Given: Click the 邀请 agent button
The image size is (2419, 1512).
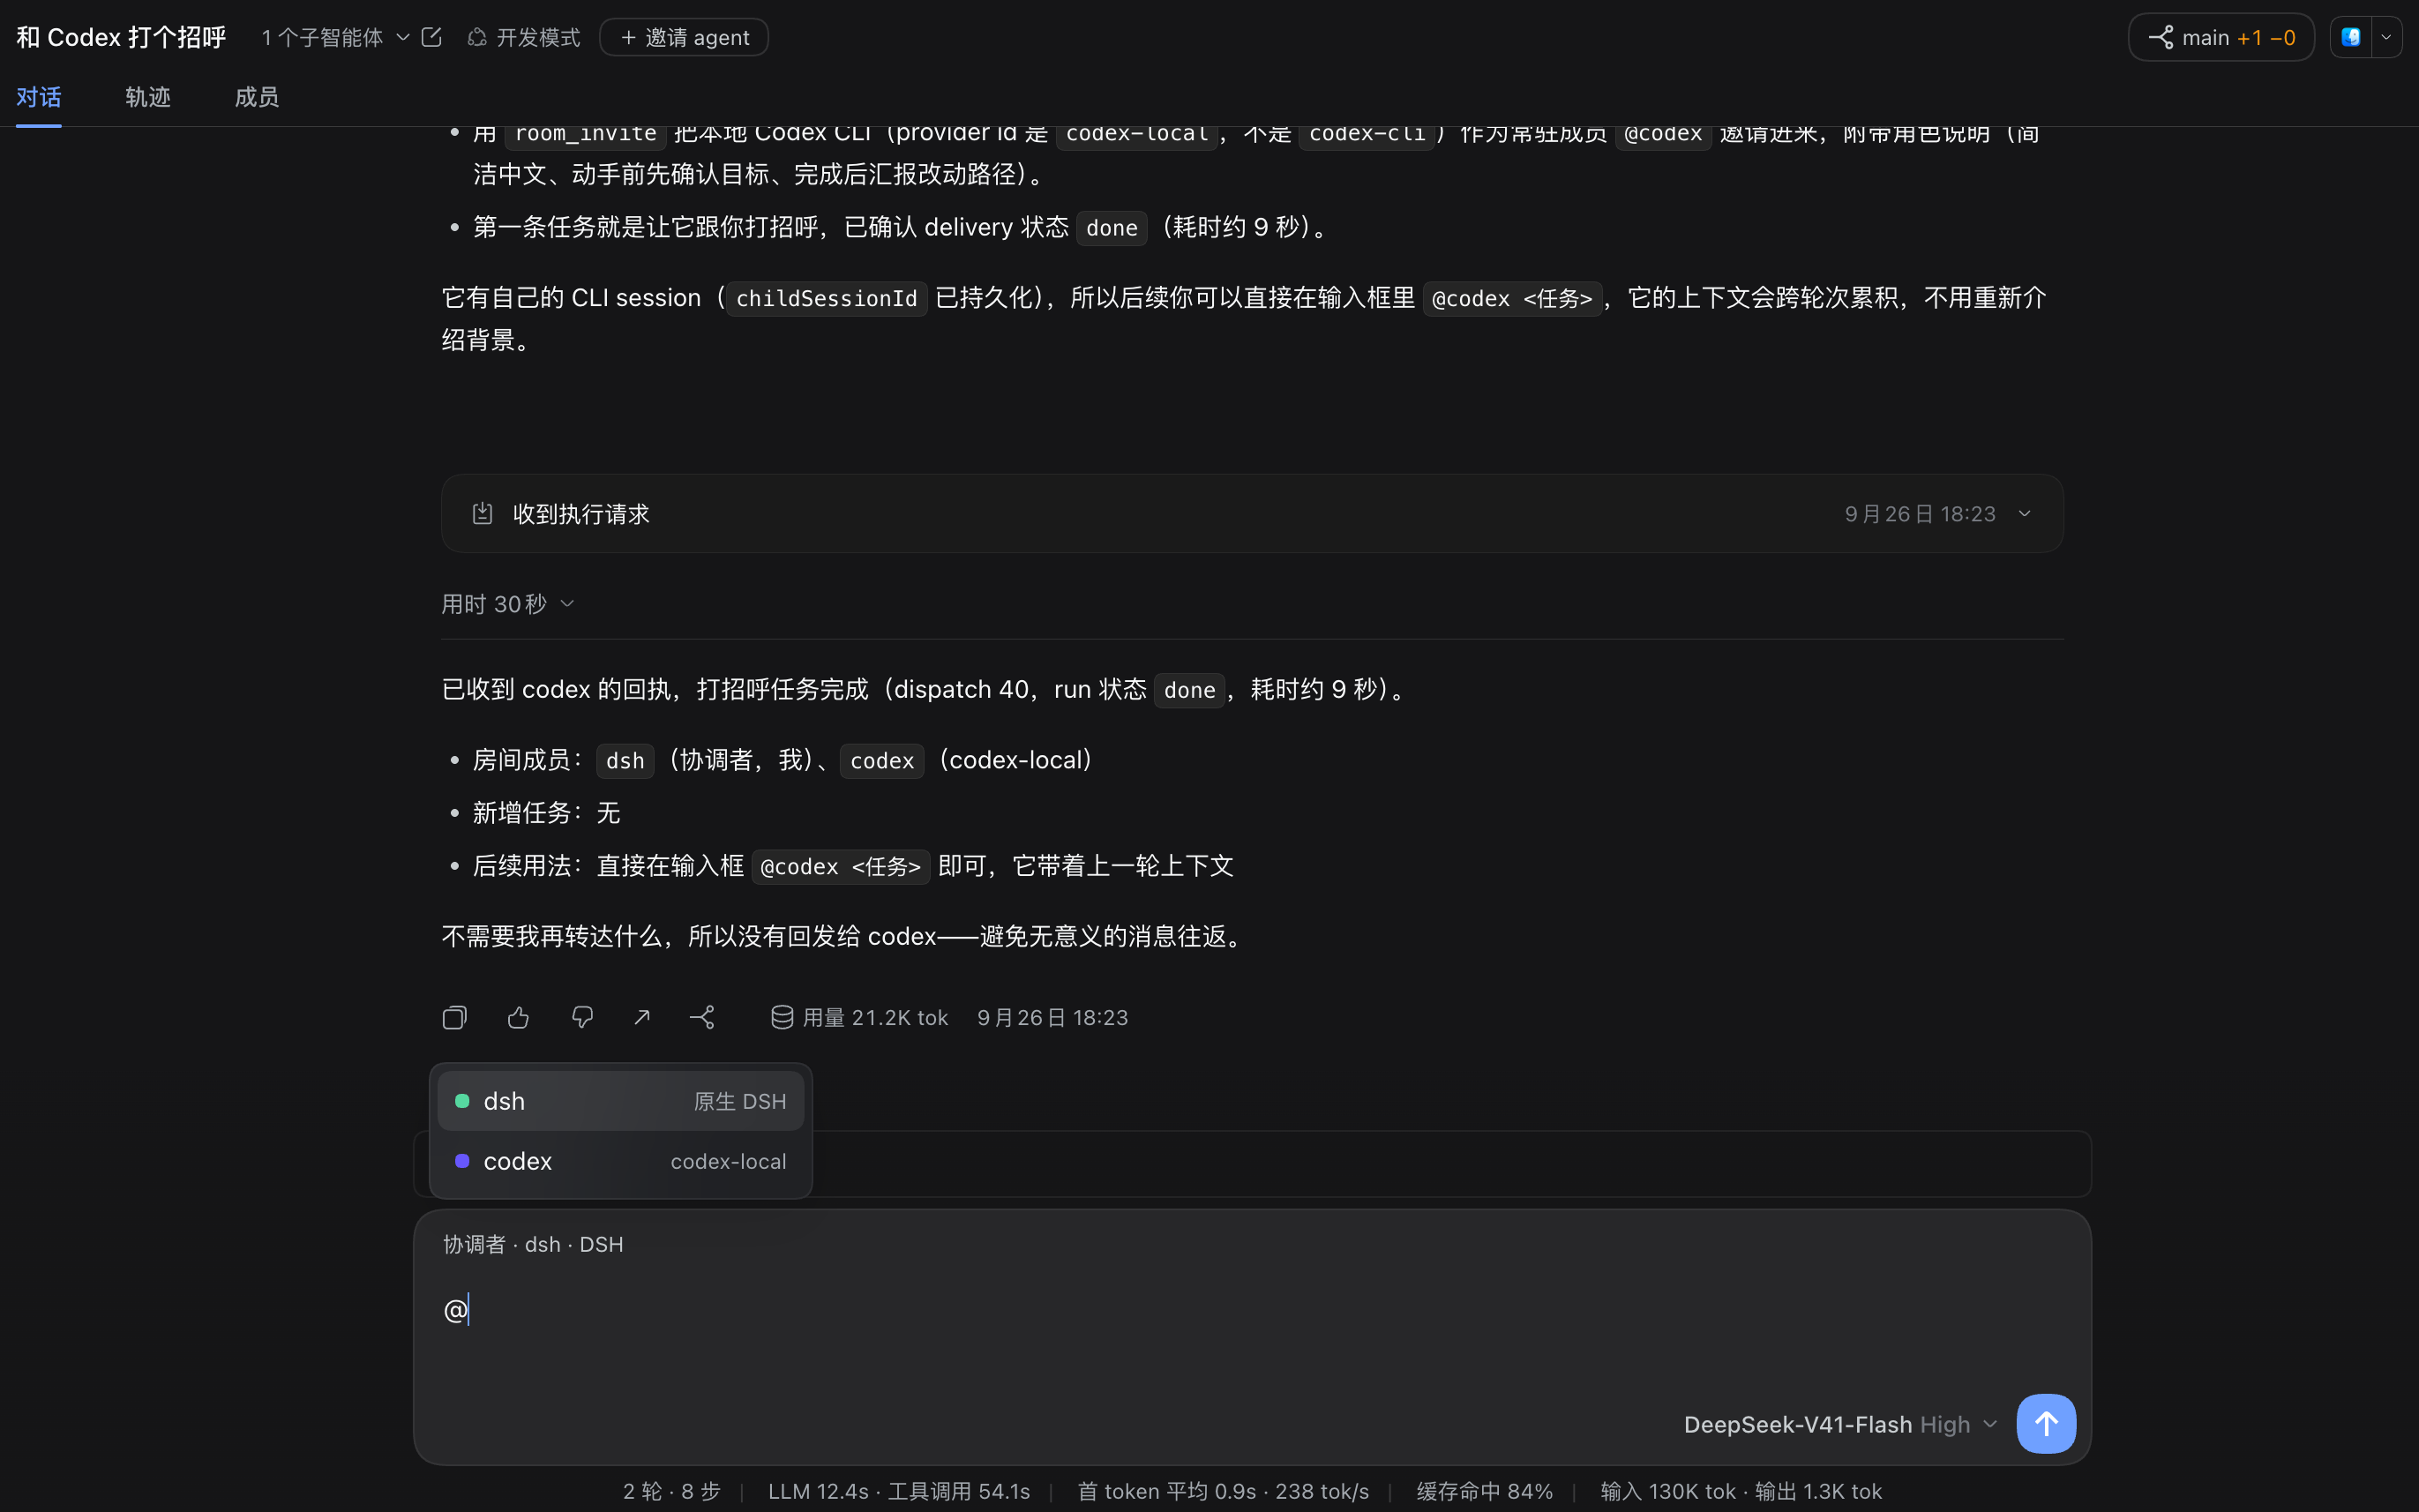Looking at the screenshot, I should coord(684,37).
